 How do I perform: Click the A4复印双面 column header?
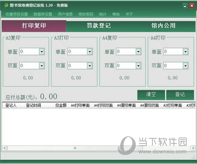coord(149,105)
